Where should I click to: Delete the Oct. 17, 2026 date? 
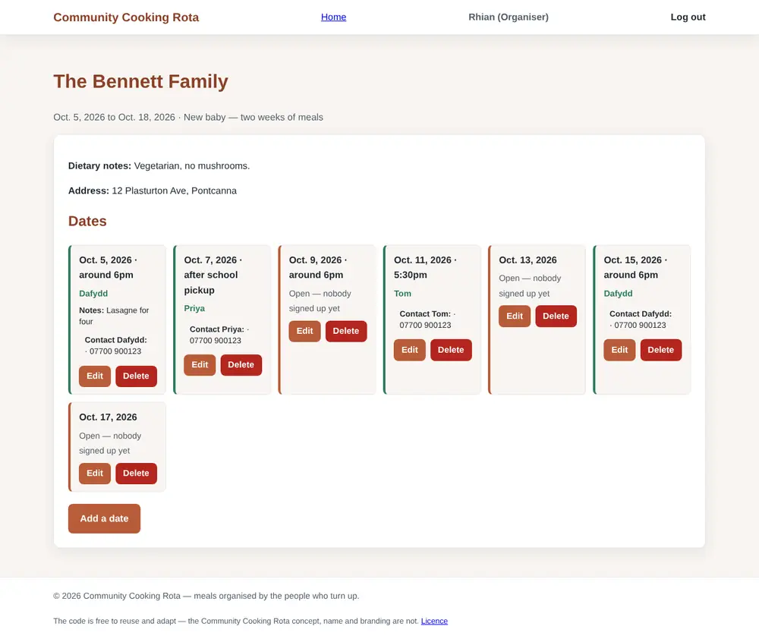click(x=136, y=474)
